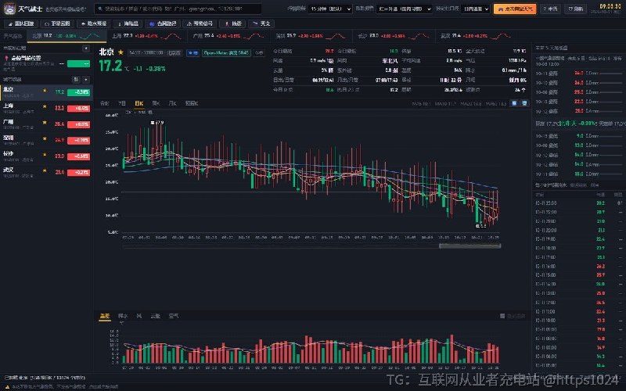Click the blue badge next to 北京市 code

[192, 52]
